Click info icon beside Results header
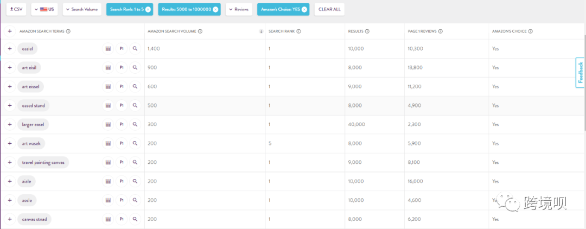 pos(367,31)
